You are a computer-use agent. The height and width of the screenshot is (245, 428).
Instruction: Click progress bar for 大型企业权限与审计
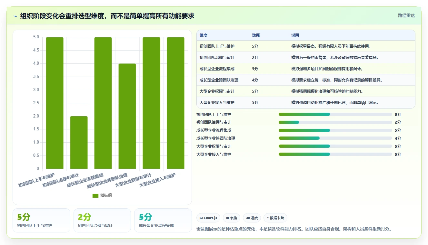[335, 146]
